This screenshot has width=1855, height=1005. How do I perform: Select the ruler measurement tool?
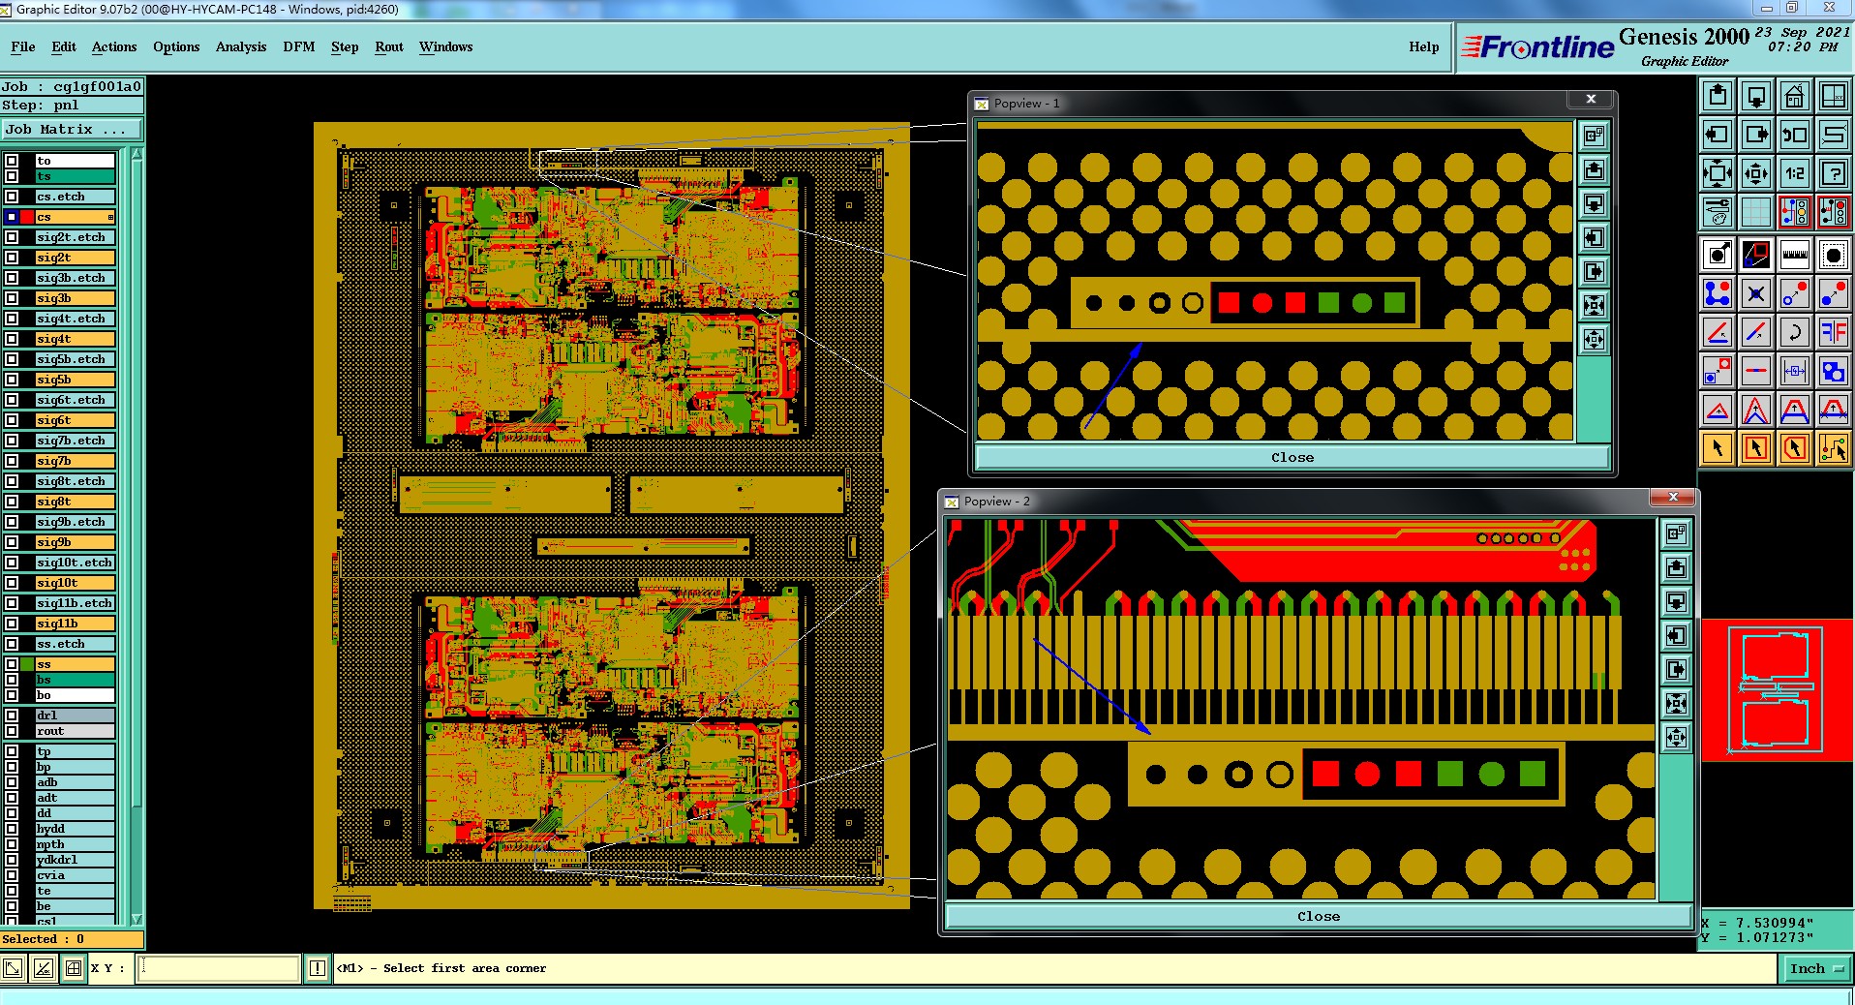[x=1795, y=256]
